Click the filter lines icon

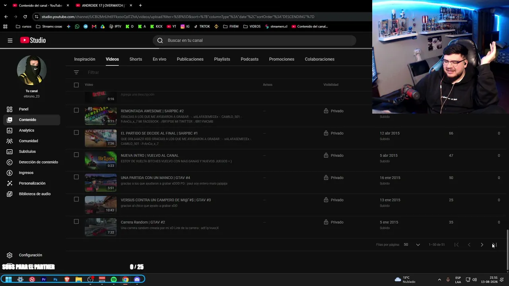click(x=76, y=72)
